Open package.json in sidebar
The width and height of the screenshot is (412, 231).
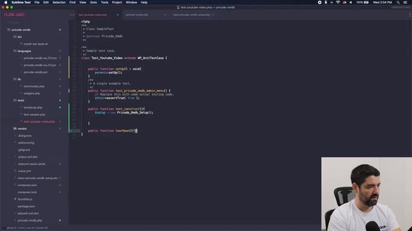click(26, 207)
